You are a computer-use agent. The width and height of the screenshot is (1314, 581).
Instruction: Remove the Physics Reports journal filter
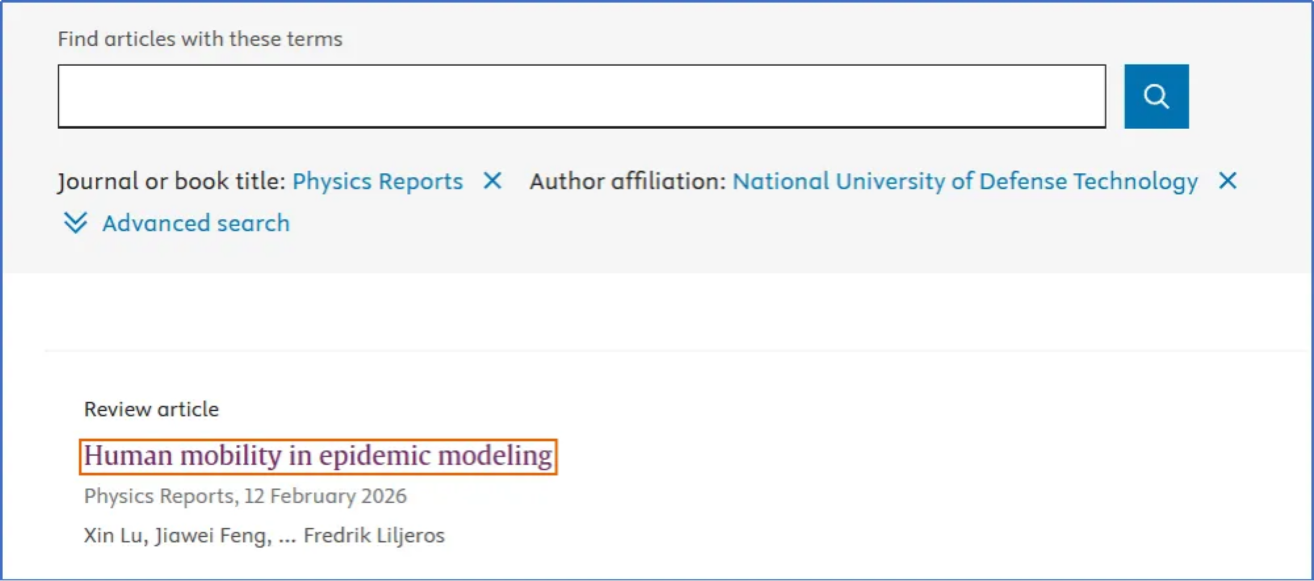click(x=492, y=181)
